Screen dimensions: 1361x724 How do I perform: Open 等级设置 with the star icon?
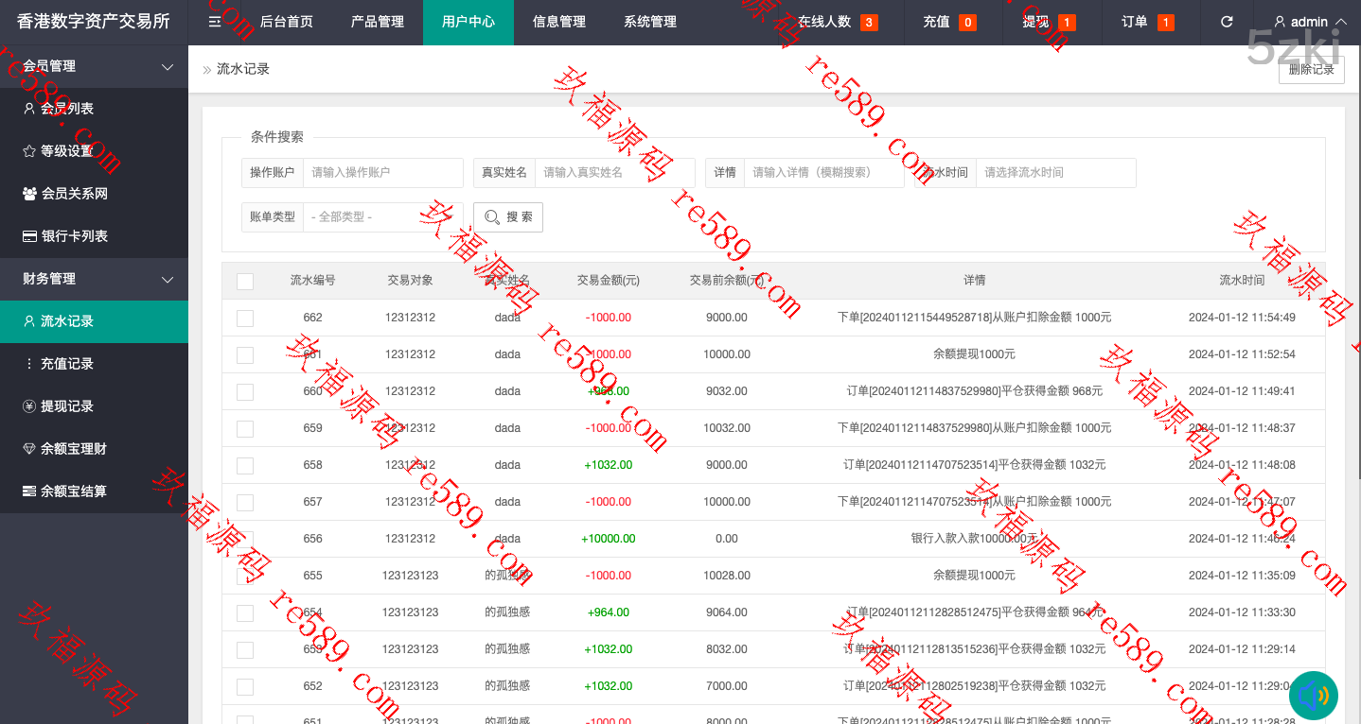pyautogui.click(x=29, y=151)
